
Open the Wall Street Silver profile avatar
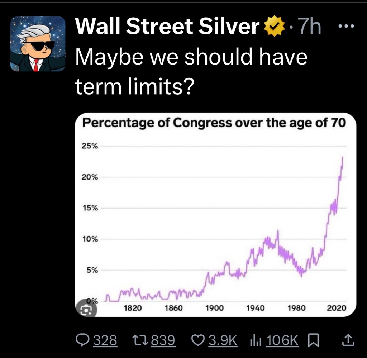(x=38, y=44)
